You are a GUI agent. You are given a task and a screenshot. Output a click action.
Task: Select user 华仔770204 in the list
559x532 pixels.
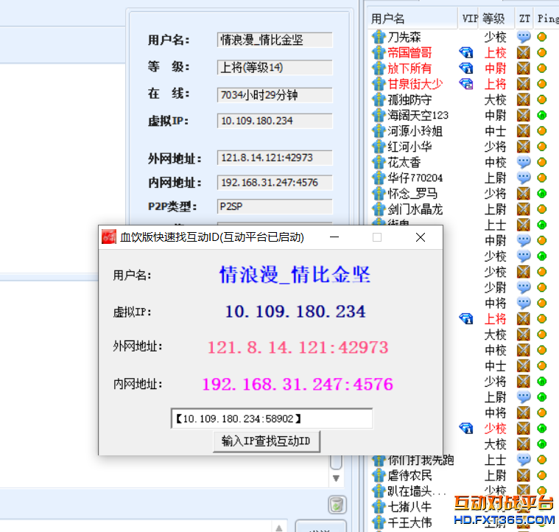coord(415,178)
